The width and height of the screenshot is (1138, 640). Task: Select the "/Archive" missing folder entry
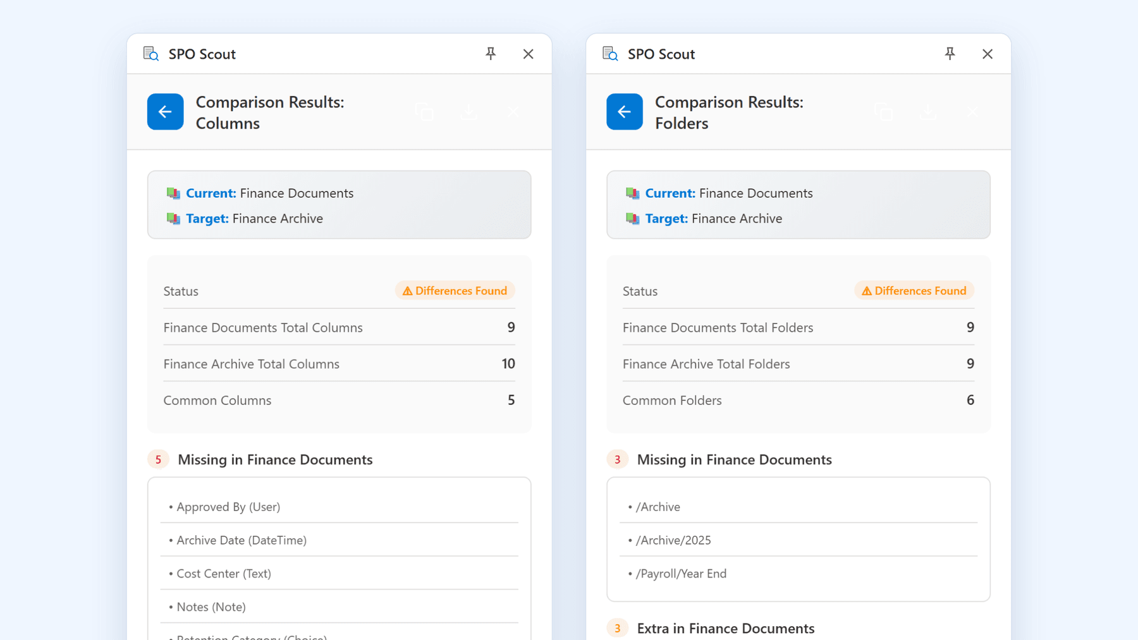[x=798, y=507]
